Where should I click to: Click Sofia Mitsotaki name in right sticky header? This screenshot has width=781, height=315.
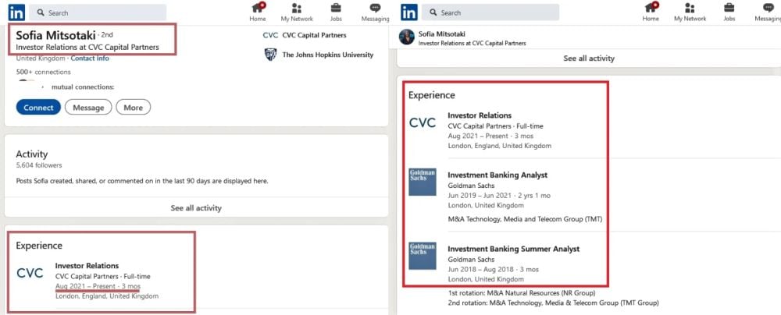[442, 34]
